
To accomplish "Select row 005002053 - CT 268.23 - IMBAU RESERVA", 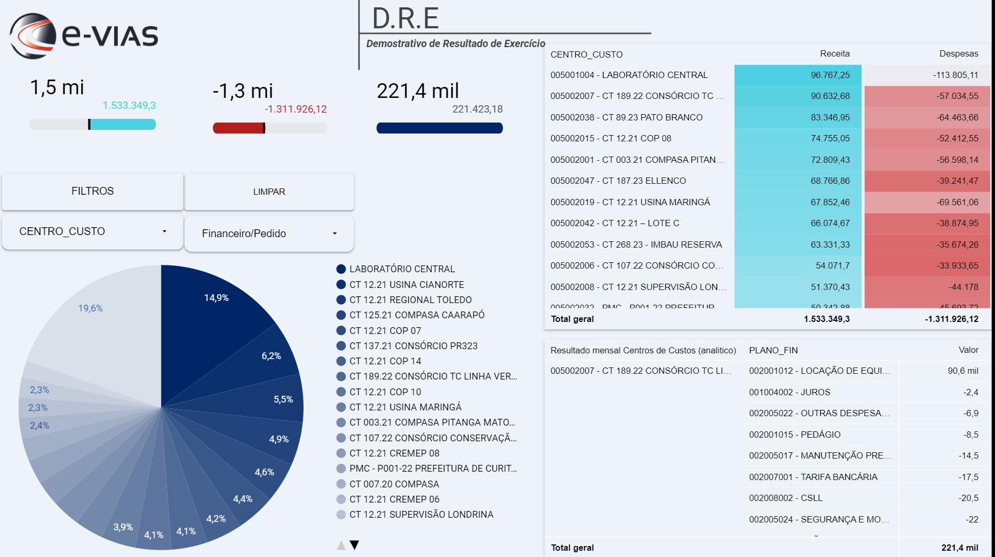I will (x=767, y=244).
